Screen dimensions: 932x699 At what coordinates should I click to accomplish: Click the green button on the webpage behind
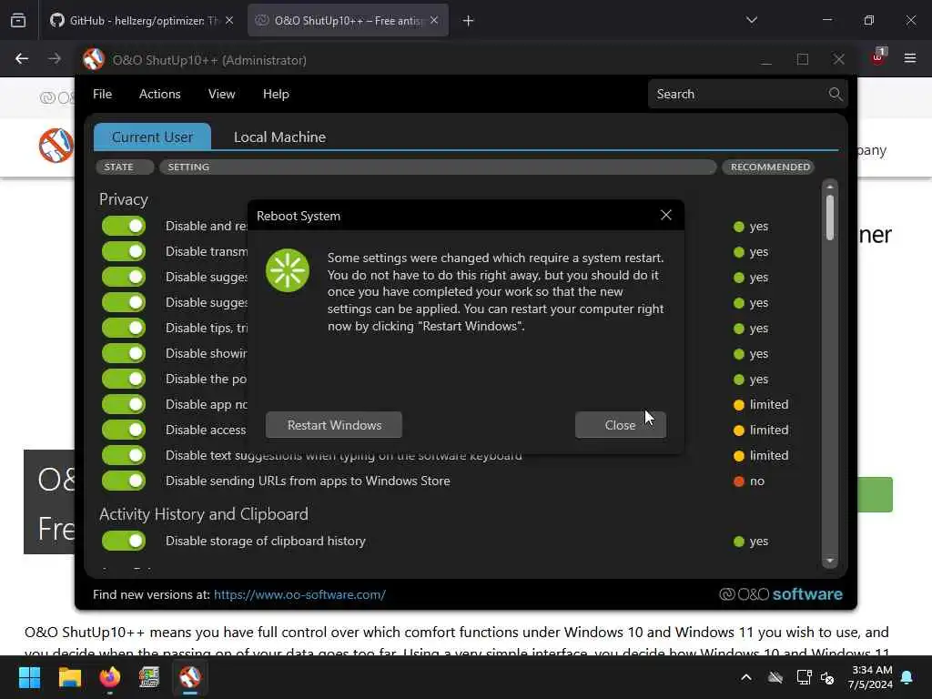coord(875,494)
